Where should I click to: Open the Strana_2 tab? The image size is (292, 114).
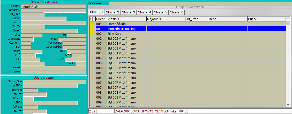[113, 12]
